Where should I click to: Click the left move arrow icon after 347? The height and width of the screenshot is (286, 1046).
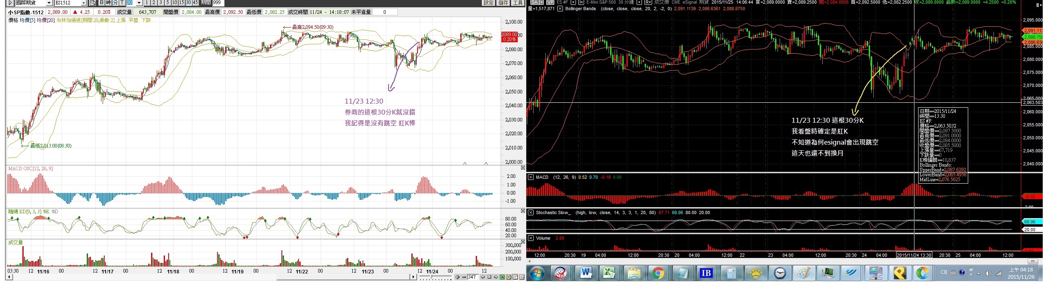click(x=483, y=277)
